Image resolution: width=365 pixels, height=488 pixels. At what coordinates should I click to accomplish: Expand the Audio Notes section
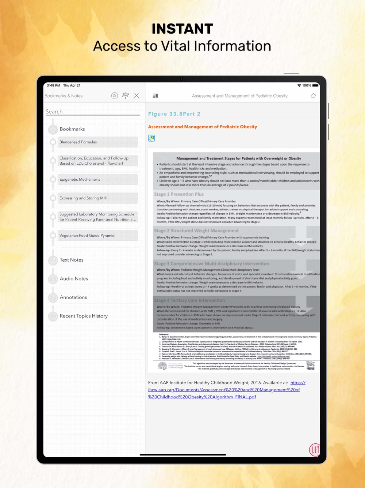click(x=74, y=279)
